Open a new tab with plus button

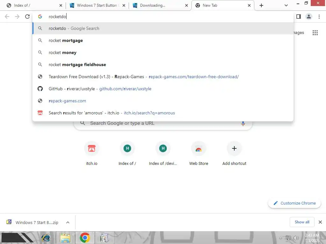pyautogui.click(x=261, y=6)
